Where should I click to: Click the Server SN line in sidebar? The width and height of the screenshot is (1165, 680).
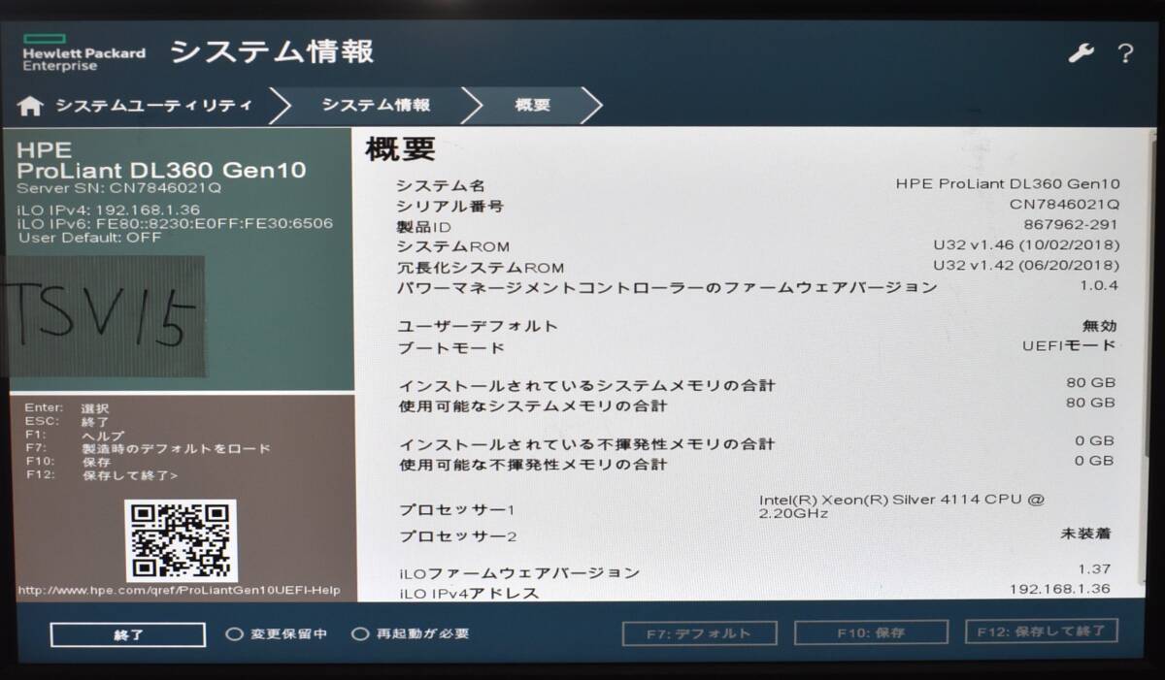click(x=119, y=188)
